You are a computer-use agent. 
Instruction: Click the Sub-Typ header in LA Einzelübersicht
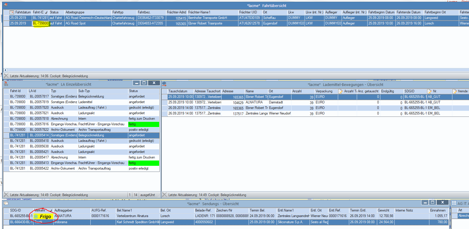point(103,91)
